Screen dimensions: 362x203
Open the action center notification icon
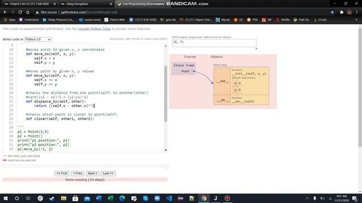355,198
